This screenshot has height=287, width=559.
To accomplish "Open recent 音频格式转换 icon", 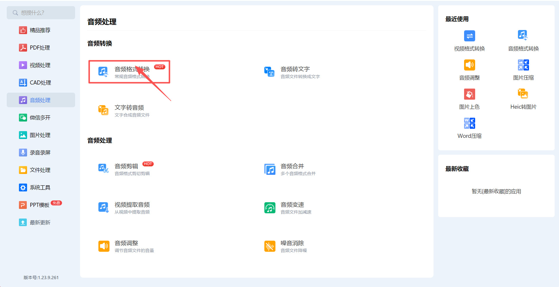I will (523, 35).
